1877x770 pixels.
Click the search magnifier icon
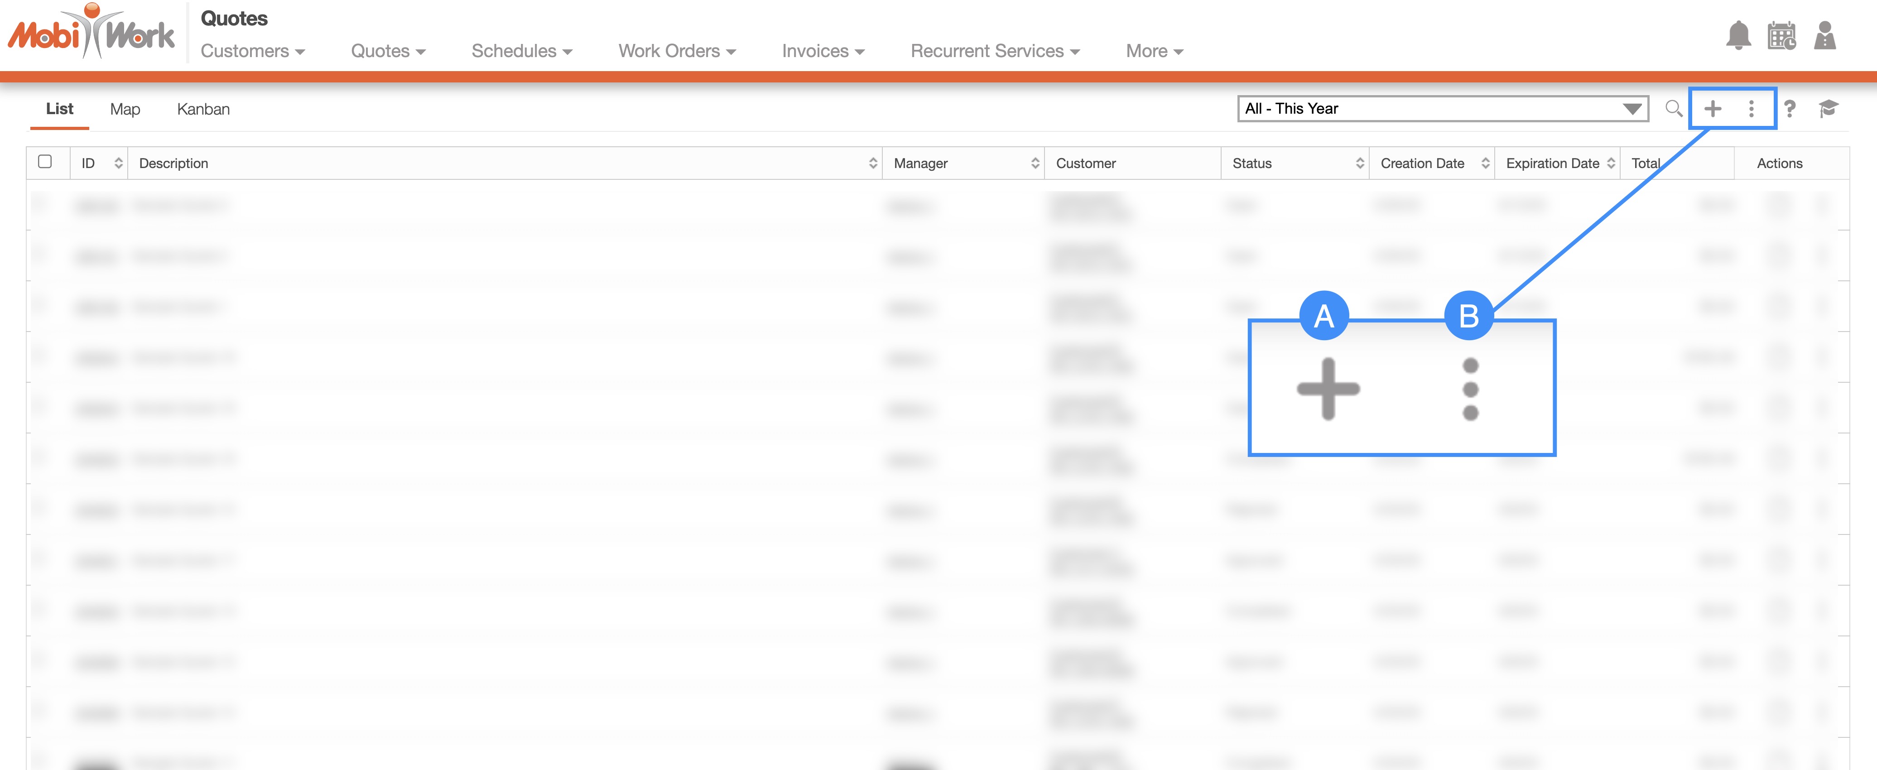tap(1674, 109)
